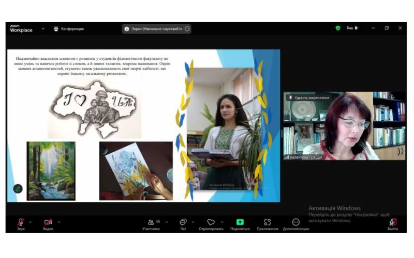Click the green annotation pencil icon

[18, 188]
